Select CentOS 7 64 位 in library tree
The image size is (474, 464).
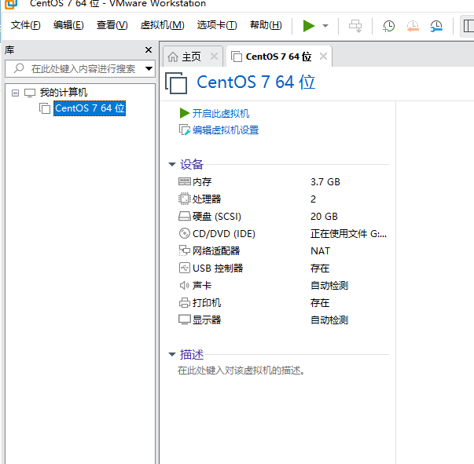(90, 108)
